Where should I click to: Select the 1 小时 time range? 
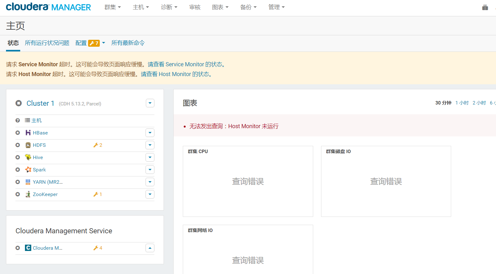(x=462, y=103)
